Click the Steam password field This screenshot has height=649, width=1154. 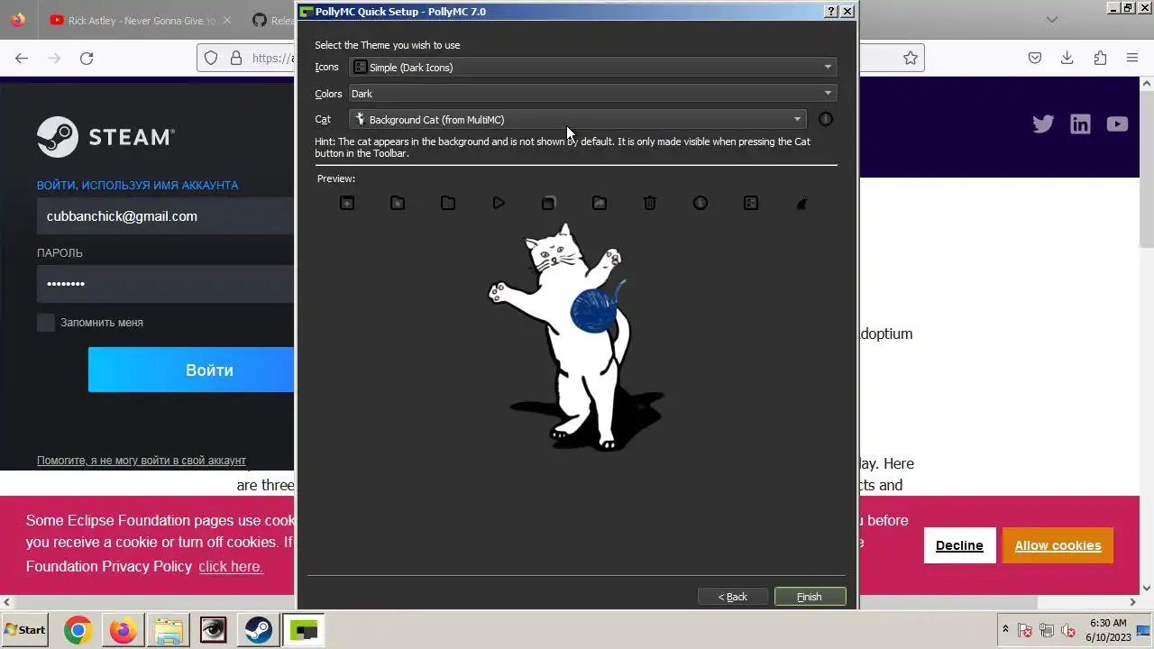pyautogui.click(x=166, y=284)
